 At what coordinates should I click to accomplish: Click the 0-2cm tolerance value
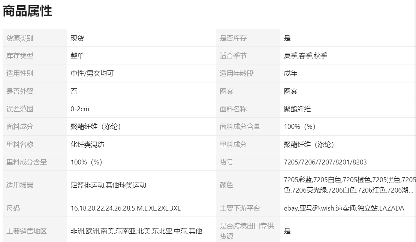[80, 109]
